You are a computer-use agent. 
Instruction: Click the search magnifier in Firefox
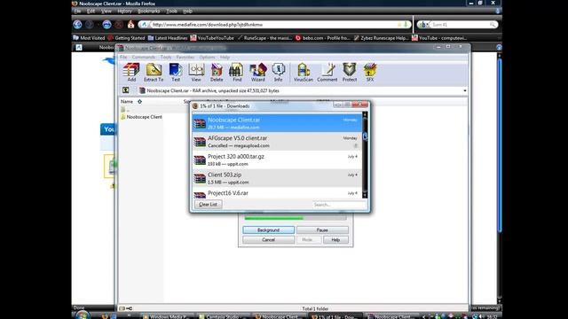pyautogui.click(x=493, y=25)
